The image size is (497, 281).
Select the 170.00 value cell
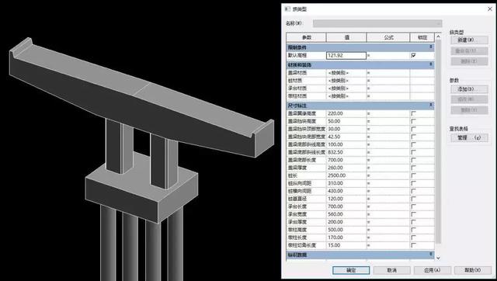pos(346,238)
